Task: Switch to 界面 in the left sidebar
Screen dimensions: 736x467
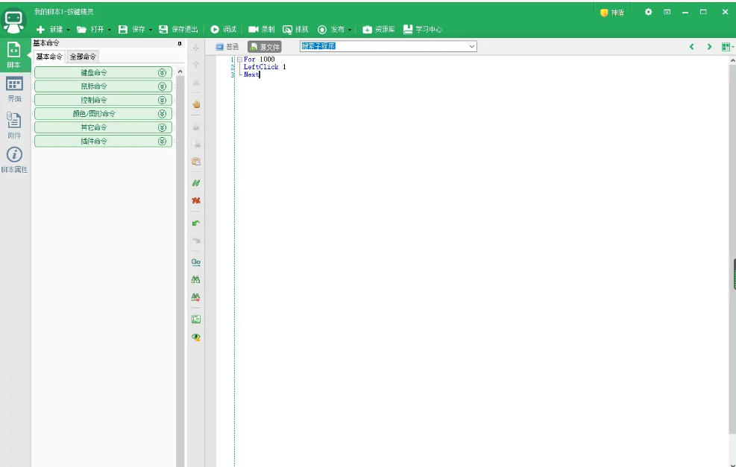Action: (14, 89)
